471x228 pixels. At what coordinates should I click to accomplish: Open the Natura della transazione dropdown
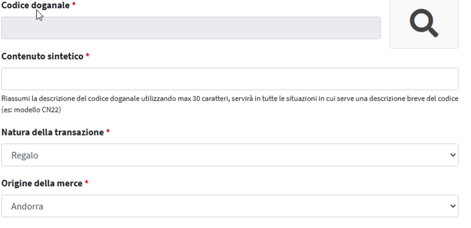[x=230, y=155]
